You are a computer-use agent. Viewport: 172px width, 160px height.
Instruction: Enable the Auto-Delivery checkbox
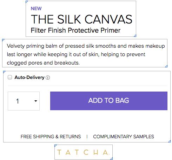tap(10, 77)
